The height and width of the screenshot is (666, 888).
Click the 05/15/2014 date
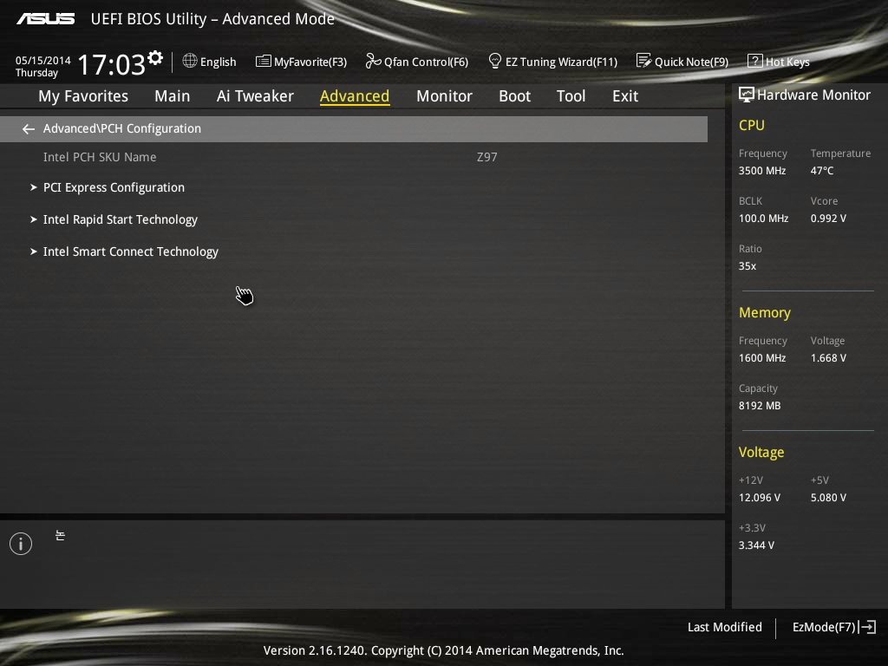click(43, 60)
